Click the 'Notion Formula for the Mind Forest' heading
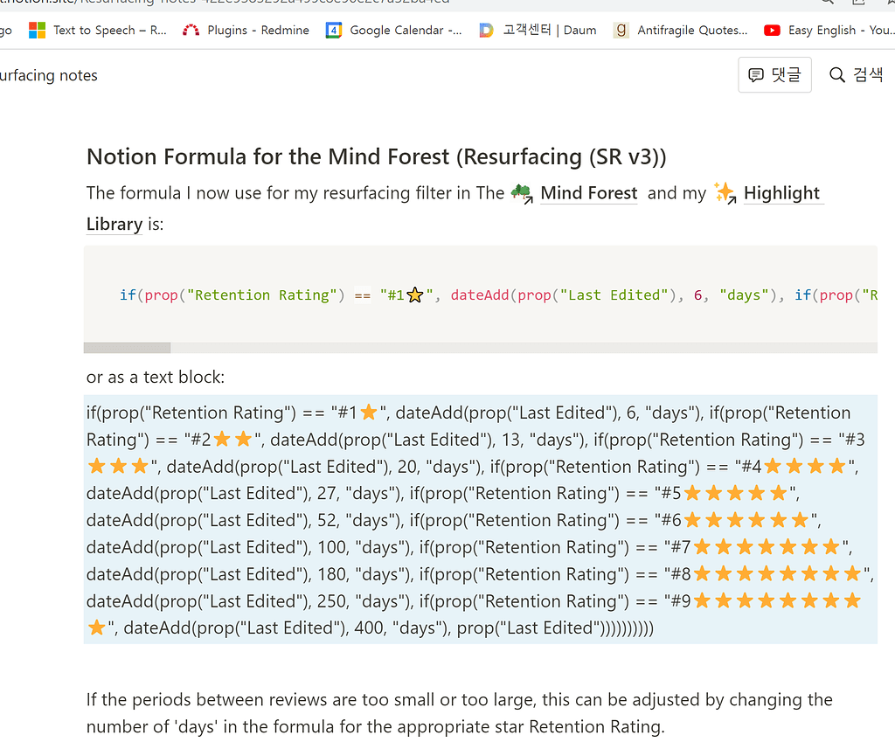895x749 pixels. coord(376,157)
